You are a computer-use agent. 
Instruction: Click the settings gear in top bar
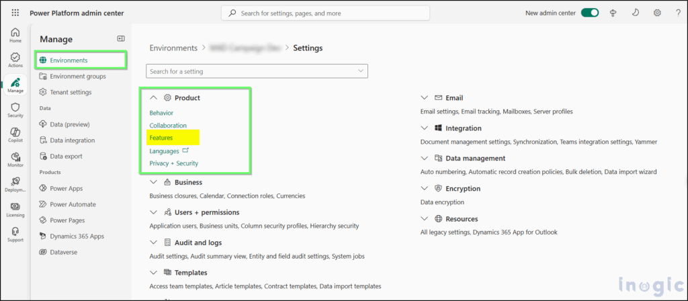pyautogui.click(x=657, y=13)
